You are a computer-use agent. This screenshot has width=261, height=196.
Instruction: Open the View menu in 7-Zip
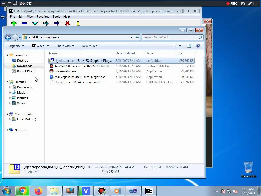(x=30, y=17)
